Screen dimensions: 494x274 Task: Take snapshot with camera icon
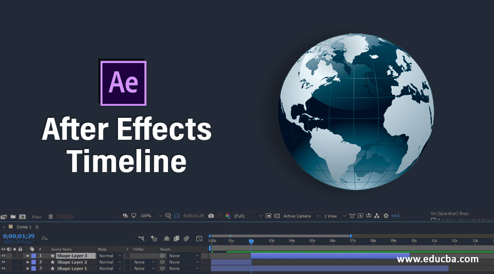[x=211, y=216]
